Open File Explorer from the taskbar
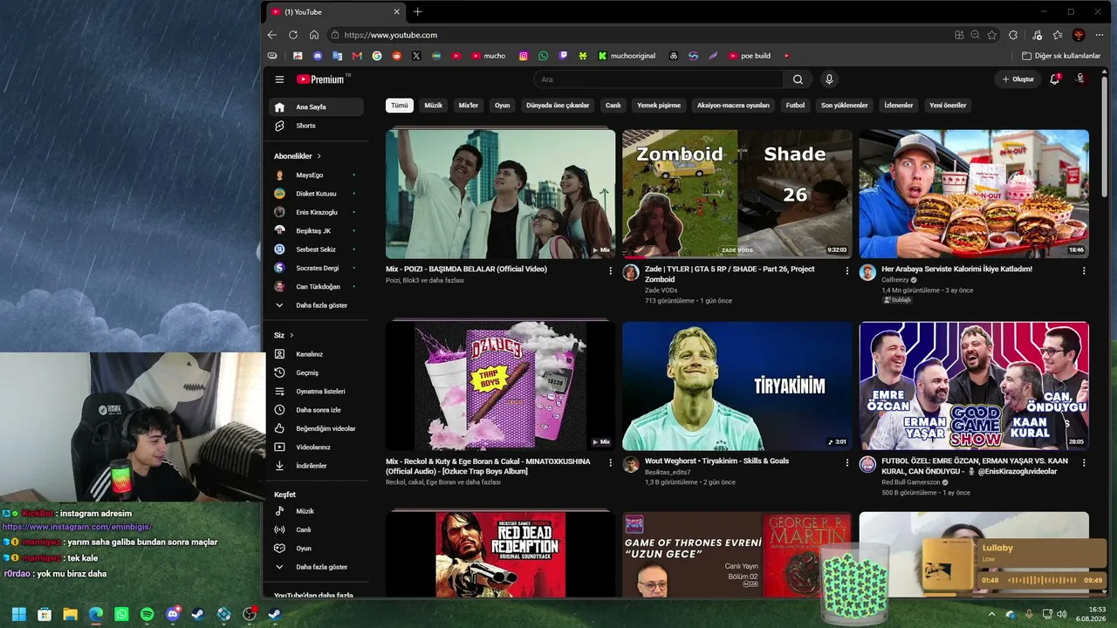This screenshot has height=628, width=1117. (70, 614)
